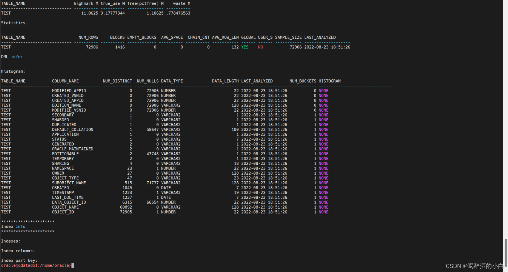The image size is (508, 272).
Task: Select the "NUM_BUCKETS" header
Action: (x=303, y=81)
